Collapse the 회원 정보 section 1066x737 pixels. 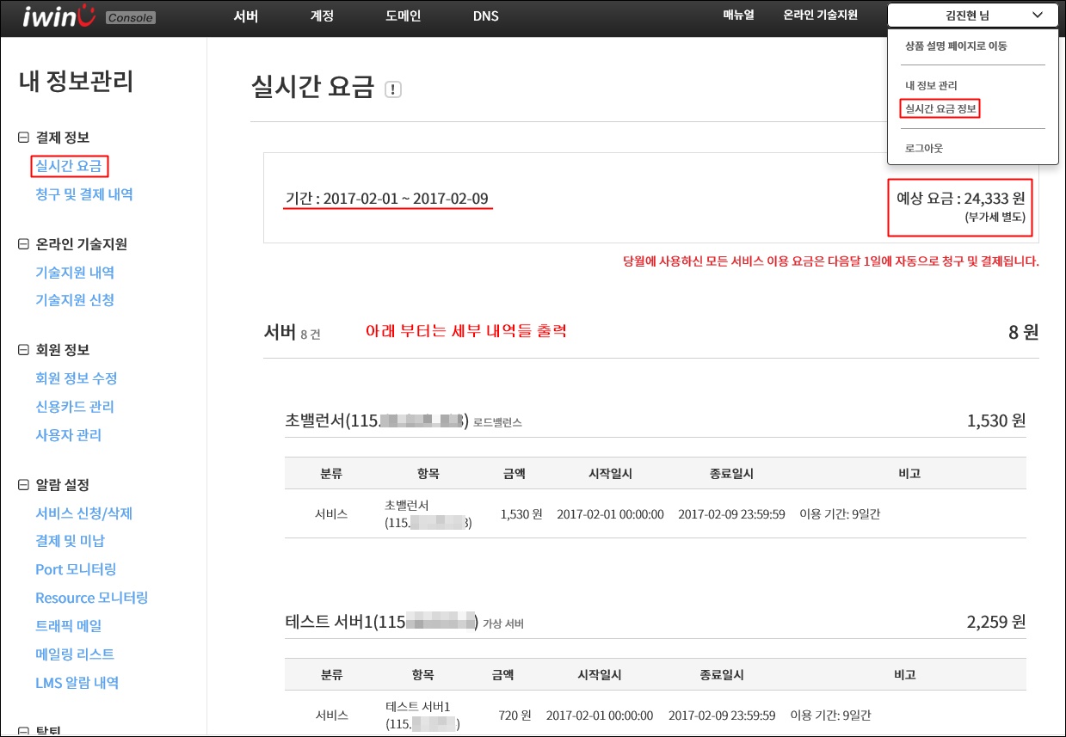tap(23, 350)
